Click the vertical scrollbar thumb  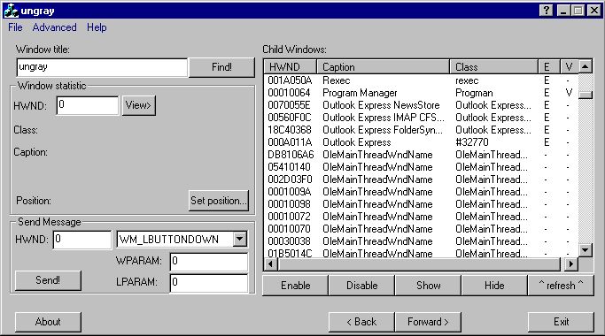point(586,95)
